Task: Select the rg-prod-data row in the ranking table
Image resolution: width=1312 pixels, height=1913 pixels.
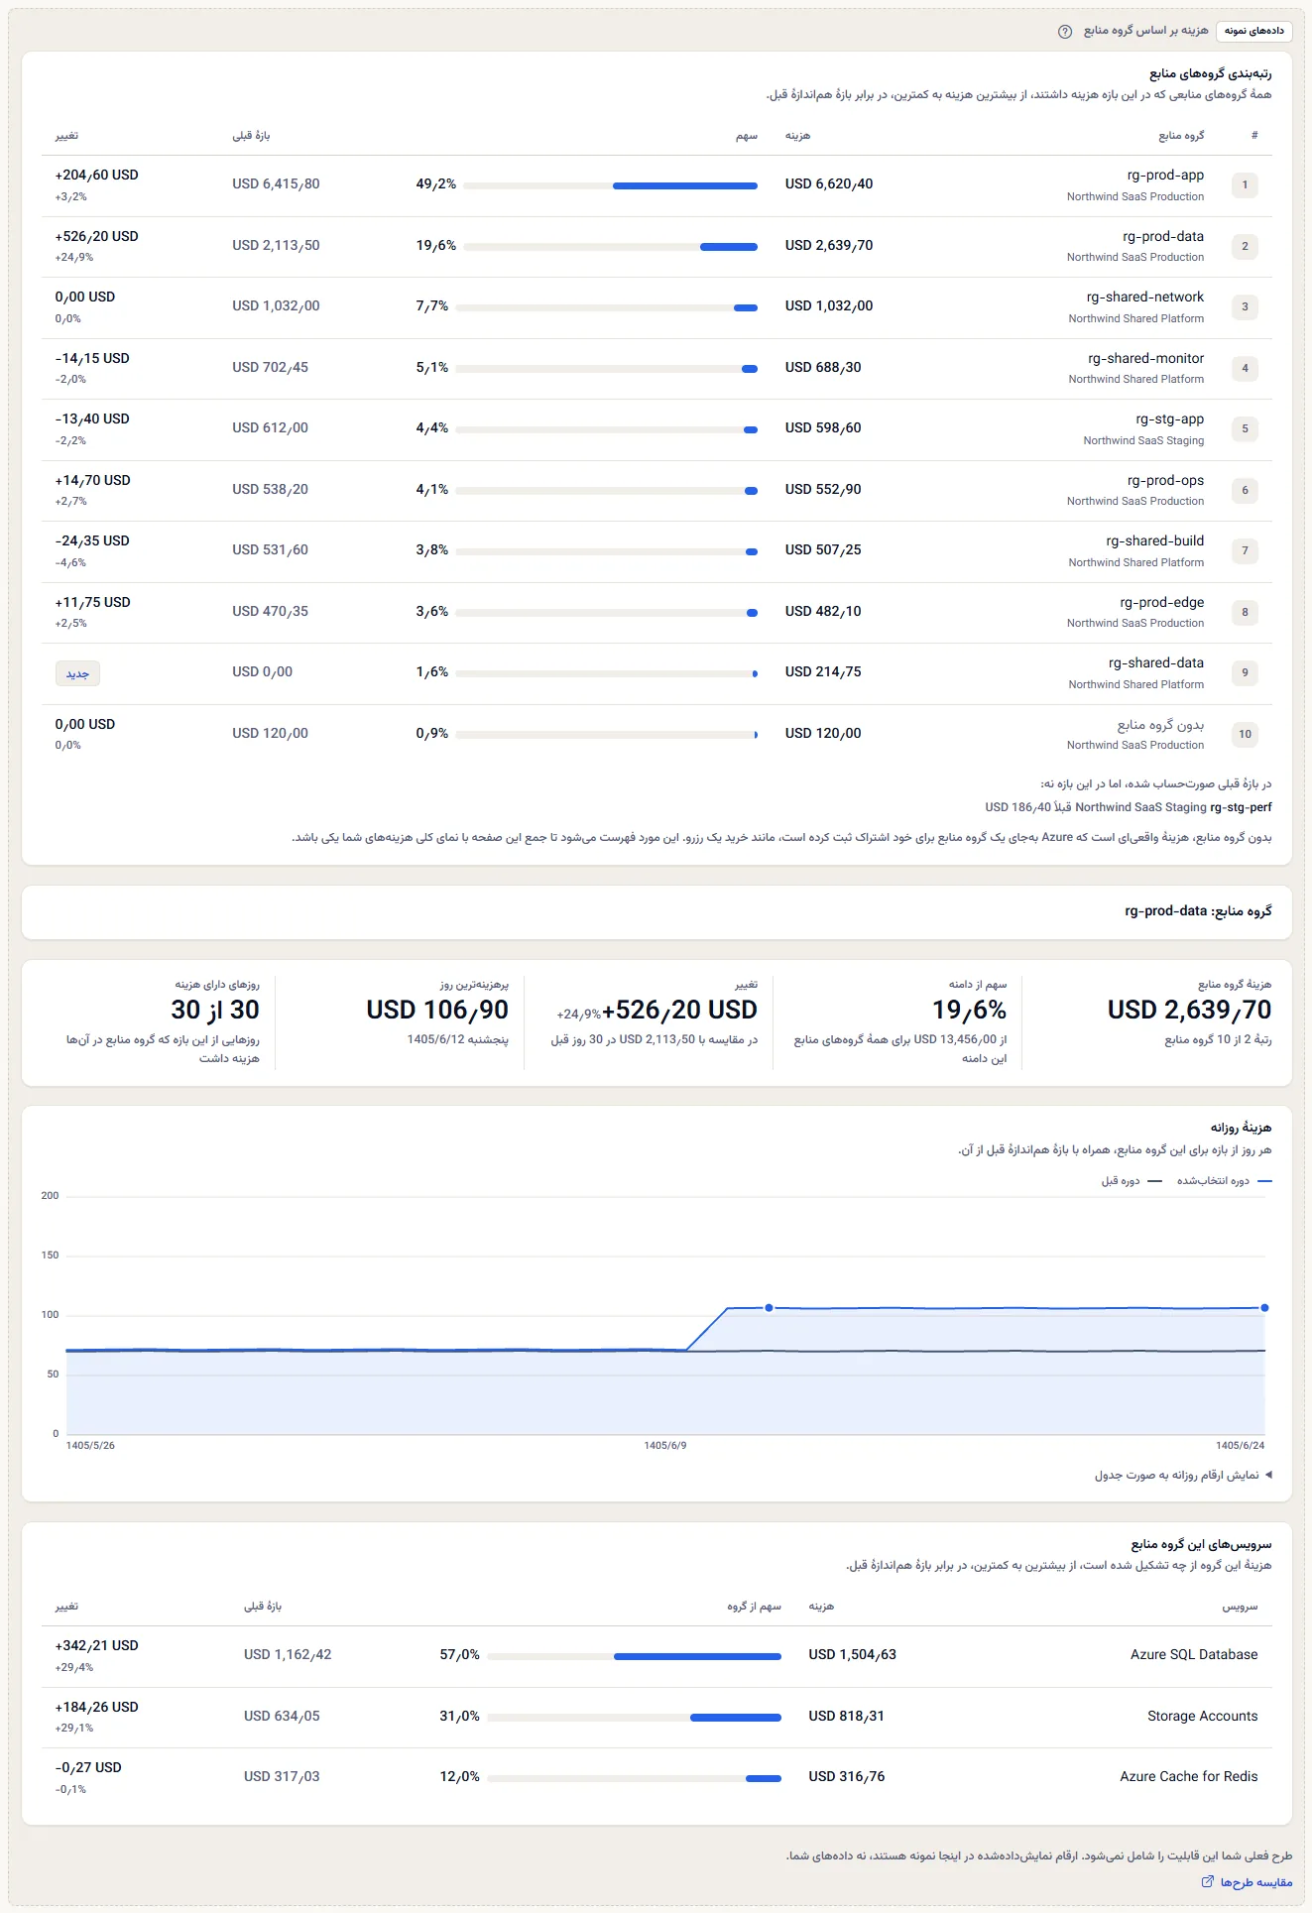Action: (656, 247)
